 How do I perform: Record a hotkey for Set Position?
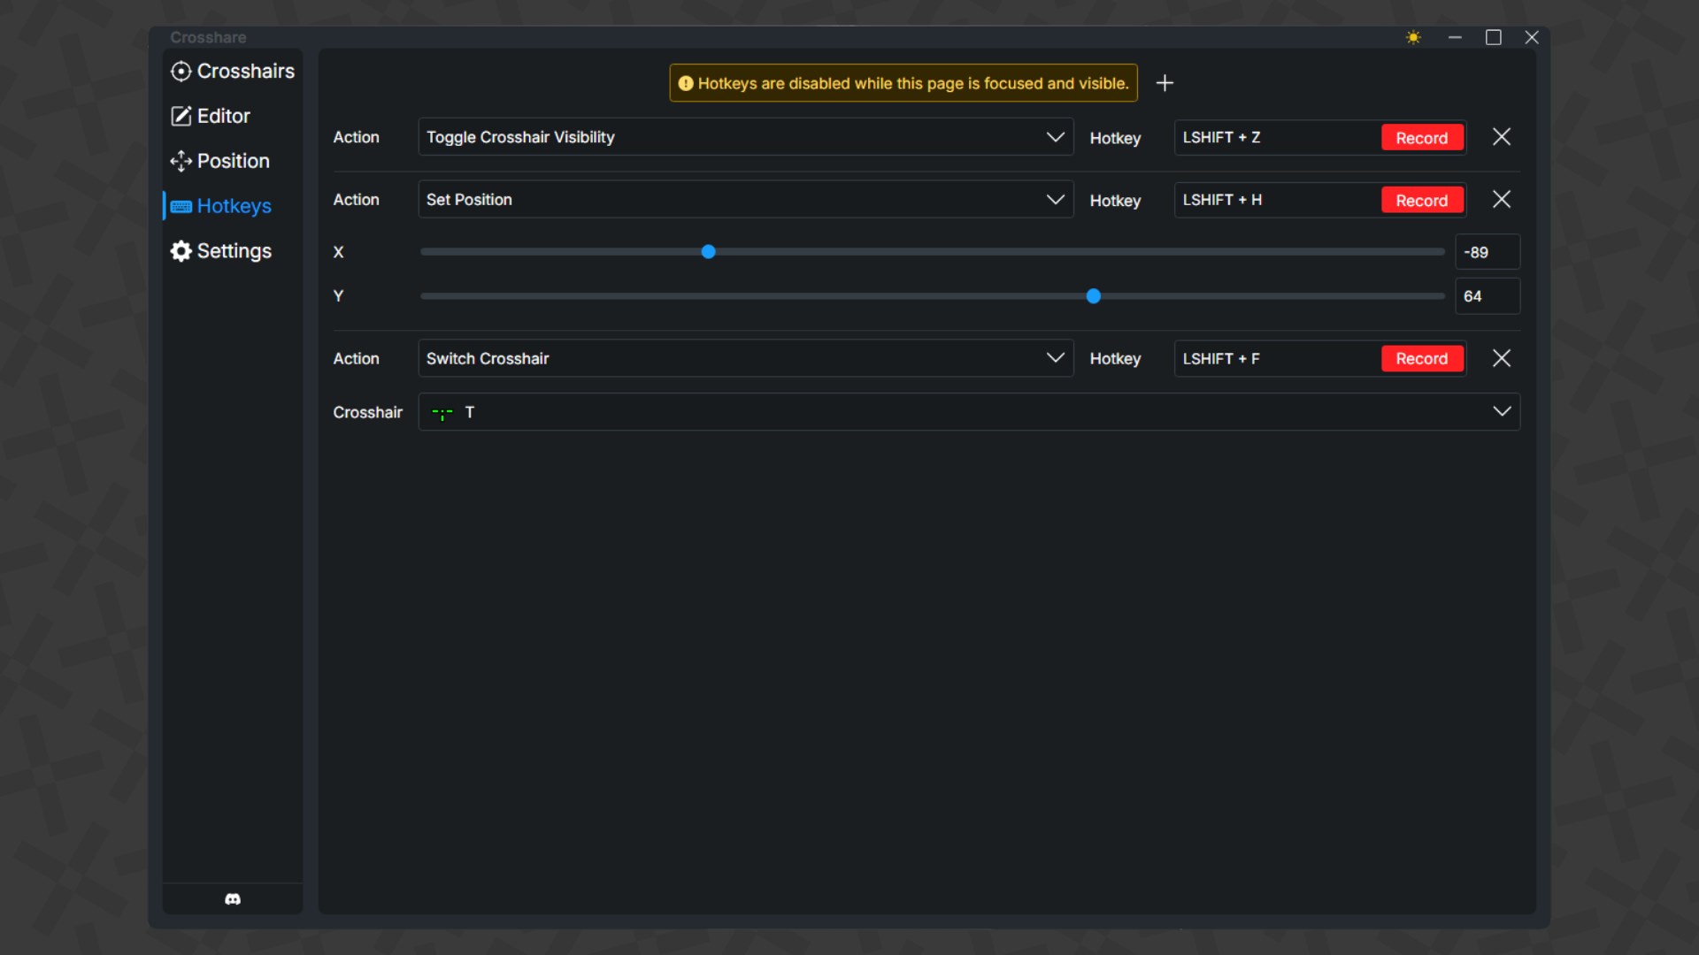coord(1421,200)
